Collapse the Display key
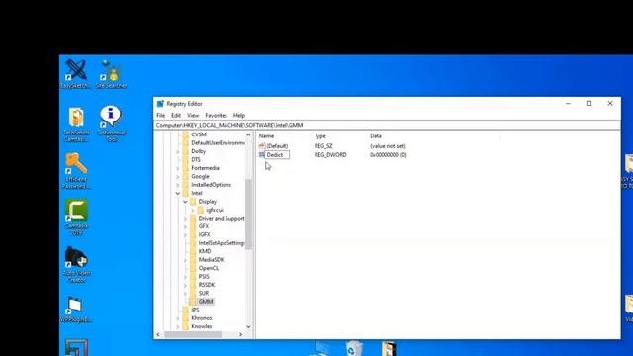Screen dimensions: 633x356 185,202
